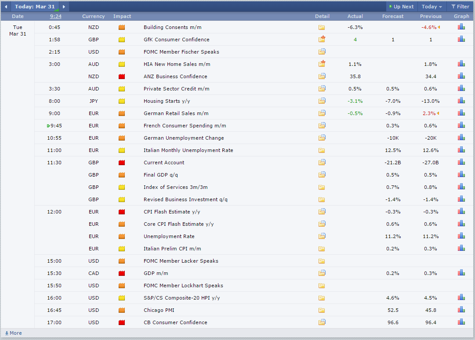475x340 pixels.
Task: Open detail folder for Housing Starts y/y
Action: click(x=322, y=101)
